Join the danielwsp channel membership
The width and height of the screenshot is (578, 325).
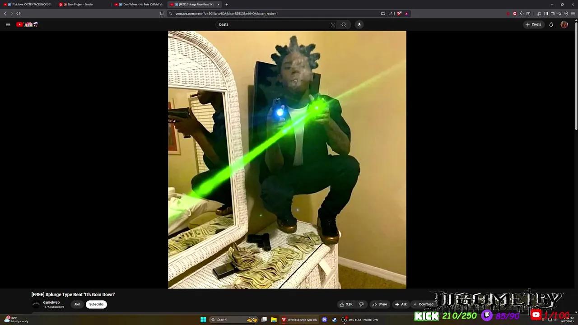pos(77,304)
